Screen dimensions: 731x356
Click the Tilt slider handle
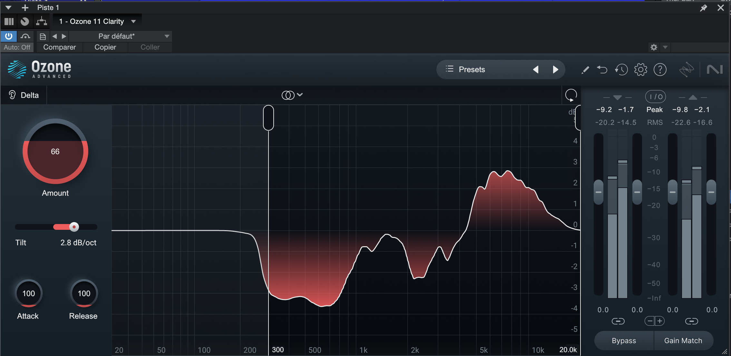(74, 227)
